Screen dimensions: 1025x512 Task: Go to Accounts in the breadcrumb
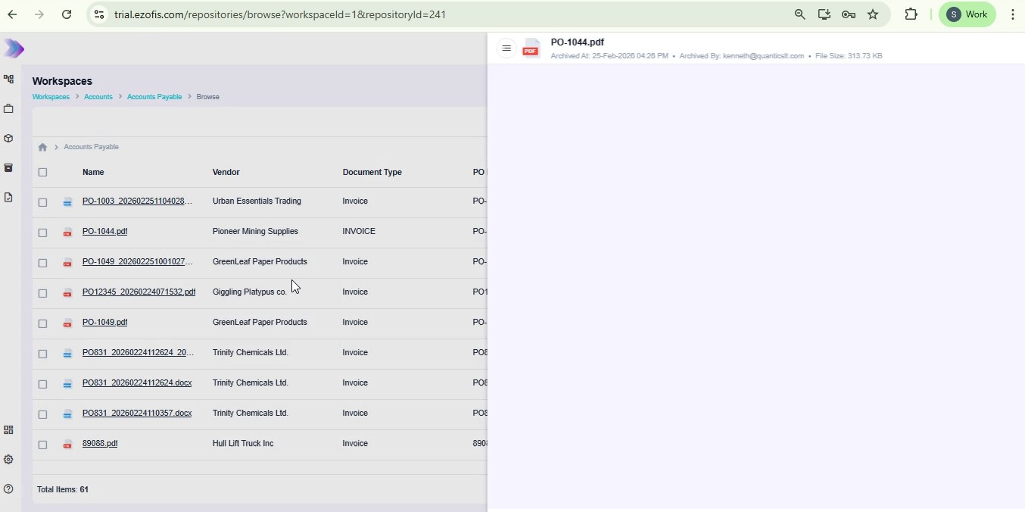click(98, 97)
